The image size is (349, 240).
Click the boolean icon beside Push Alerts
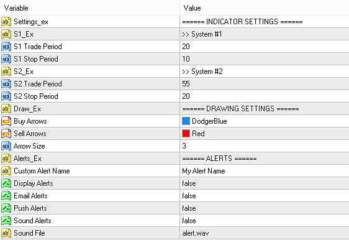click(x=6, y=208)
